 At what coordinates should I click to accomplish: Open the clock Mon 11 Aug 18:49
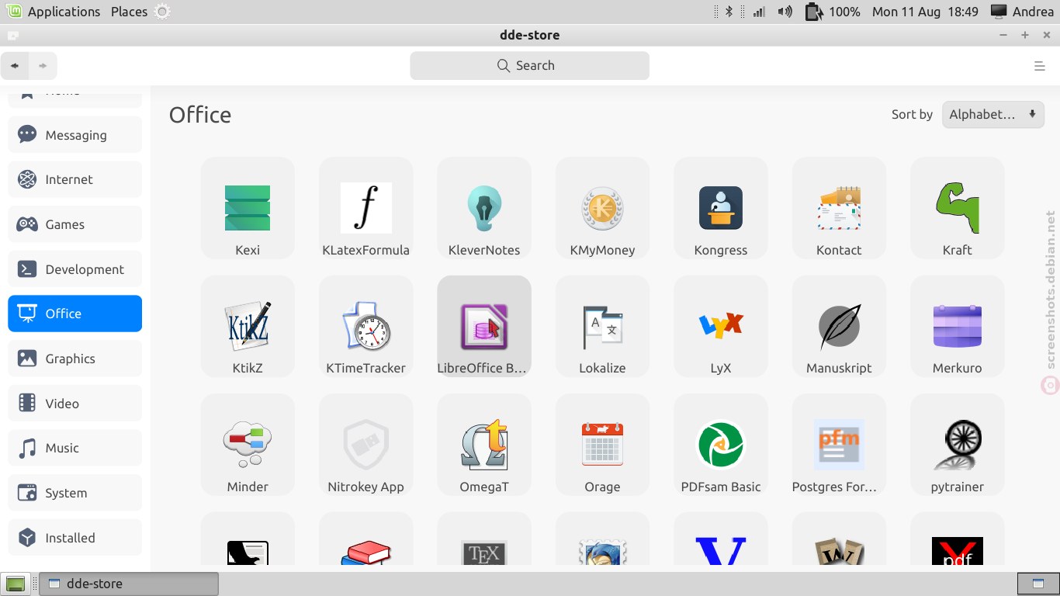click(925, 12)
